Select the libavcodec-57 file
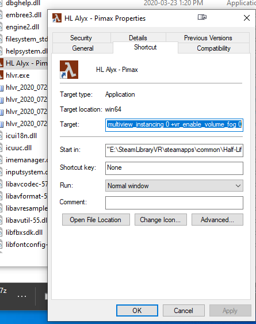This screenshot has width=256, height=324. coord(26,184)
